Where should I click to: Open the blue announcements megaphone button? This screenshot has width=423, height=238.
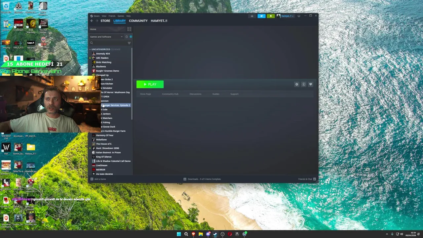tap(261, 16)
